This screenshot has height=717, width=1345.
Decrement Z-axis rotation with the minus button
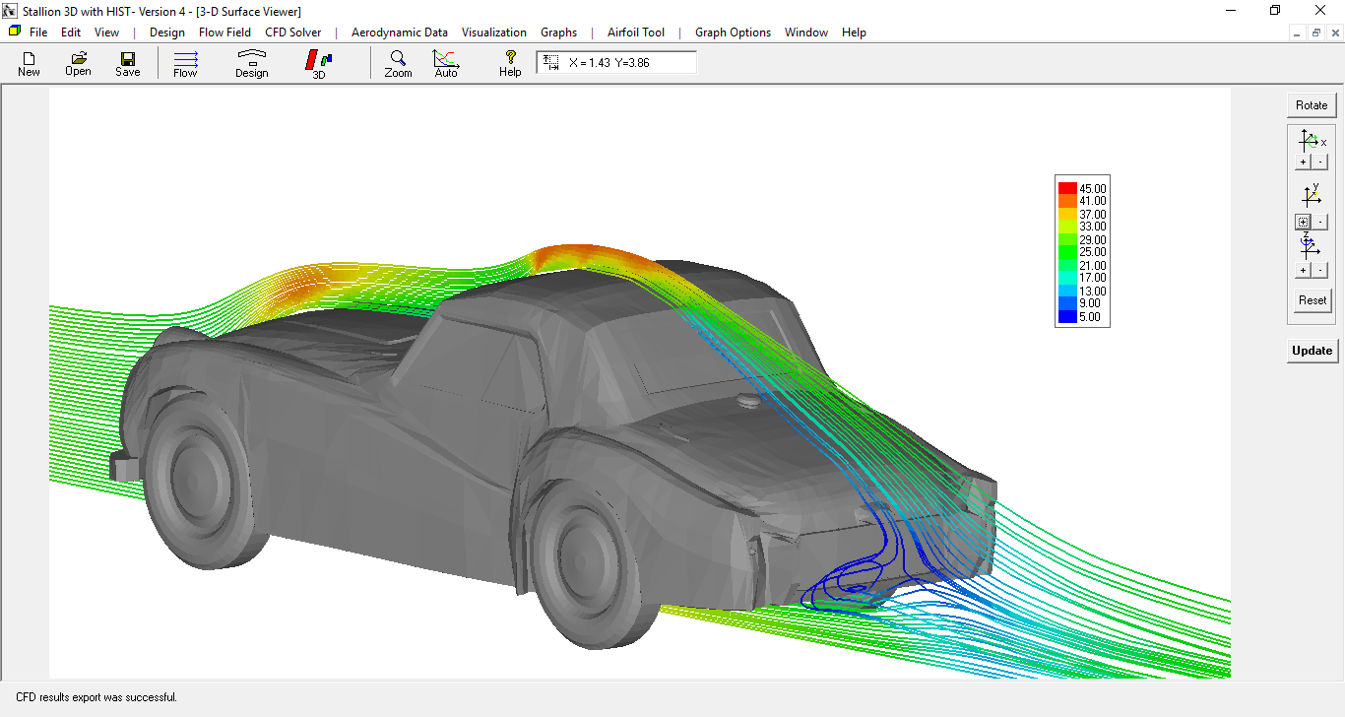click(x=1319, y=269)
